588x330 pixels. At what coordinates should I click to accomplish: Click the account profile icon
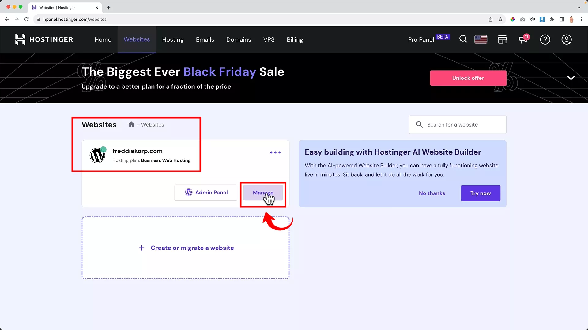click(567, 39)
